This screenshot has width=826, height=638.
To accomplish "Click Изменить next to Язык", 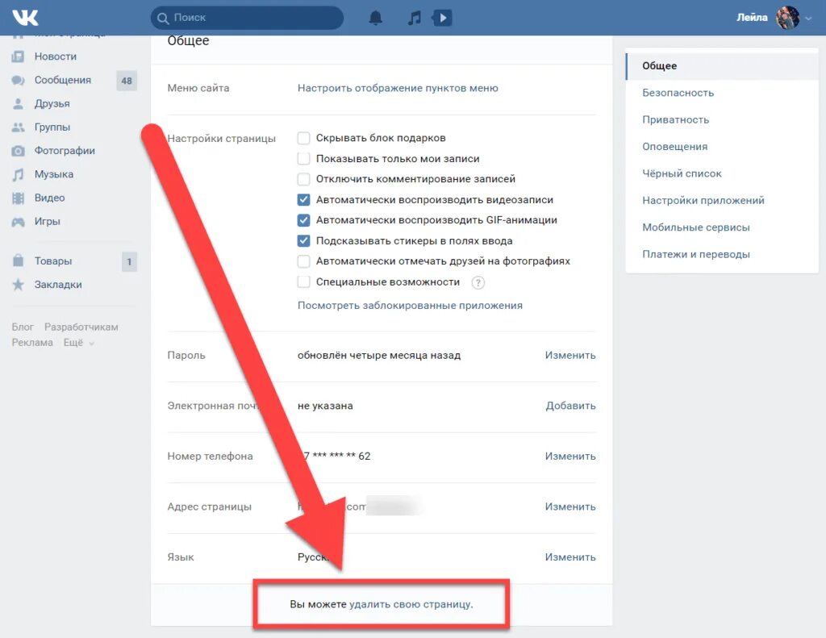I will point(570,557).
